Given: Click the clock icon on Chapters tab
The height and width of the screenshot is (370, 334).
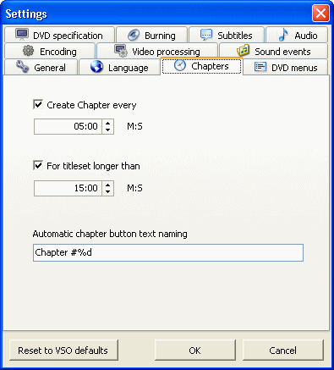Looking at the screenshot, I should pos(180,66).
